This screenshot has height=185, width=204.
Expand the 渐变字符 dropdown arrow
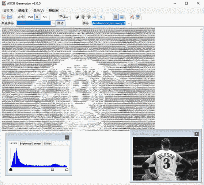pyautogui.click(x=53, y=23)
